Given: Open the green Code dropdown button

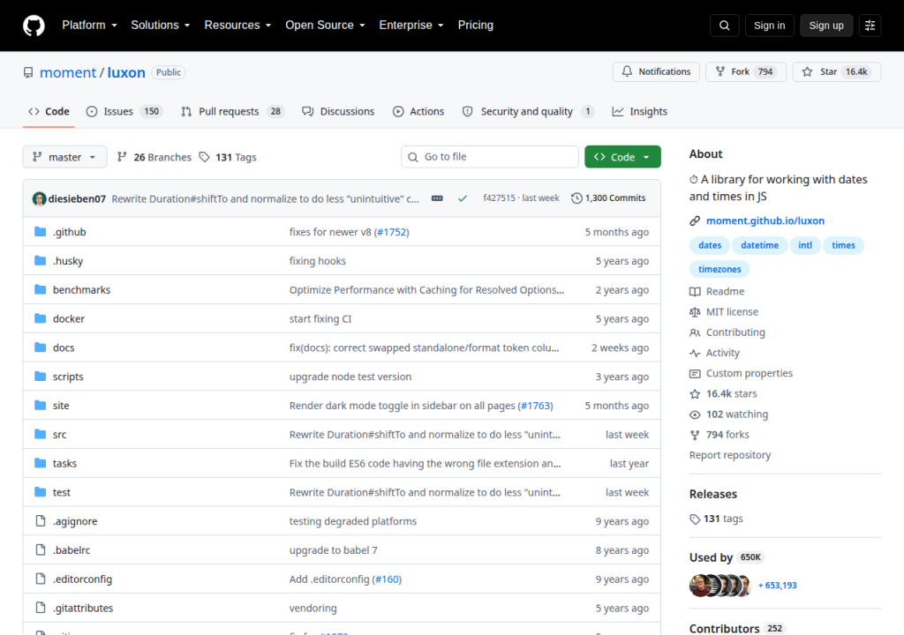Looking at the screenshot, I should tap(622, 157).
